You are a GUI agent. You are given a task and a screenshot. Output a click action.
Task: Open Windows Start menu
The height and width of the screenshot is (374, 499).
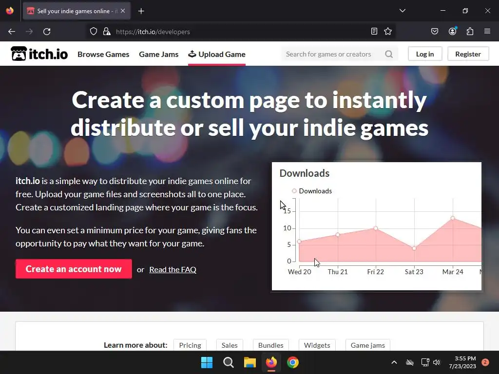[x=207, y=362]
